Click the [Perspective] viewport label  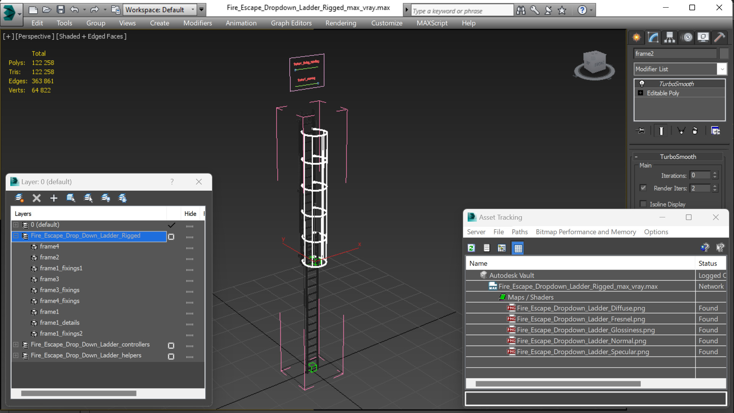(x=35, y=36)
